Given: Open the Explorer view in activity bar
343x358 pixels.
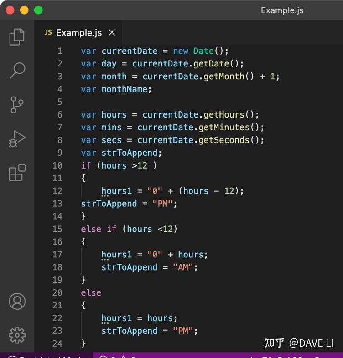Looking at the screenshot, I should 17,37.
